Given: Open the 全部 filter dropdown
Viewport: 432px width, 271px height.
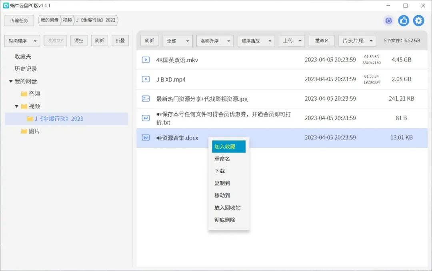Looking at the screenshot, I should click(178, 41).
